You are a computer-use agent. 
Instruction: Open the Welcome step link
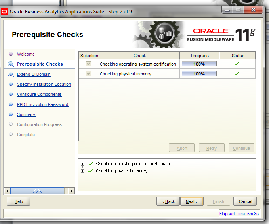(26, 54)
